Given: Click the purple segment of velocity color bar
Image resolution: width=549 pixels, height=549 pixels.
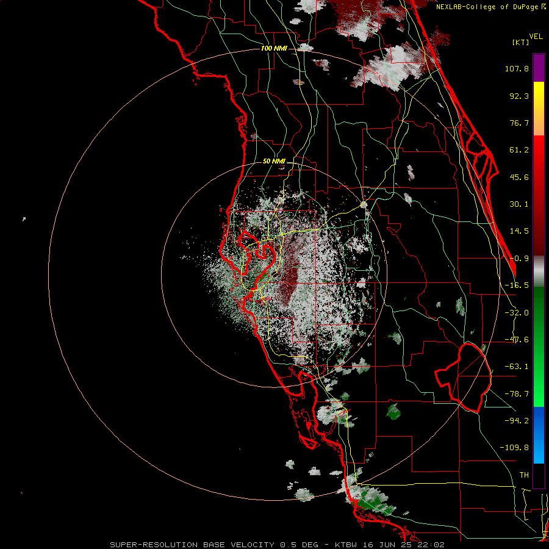Looking at the screenshot, I should 539,68.
